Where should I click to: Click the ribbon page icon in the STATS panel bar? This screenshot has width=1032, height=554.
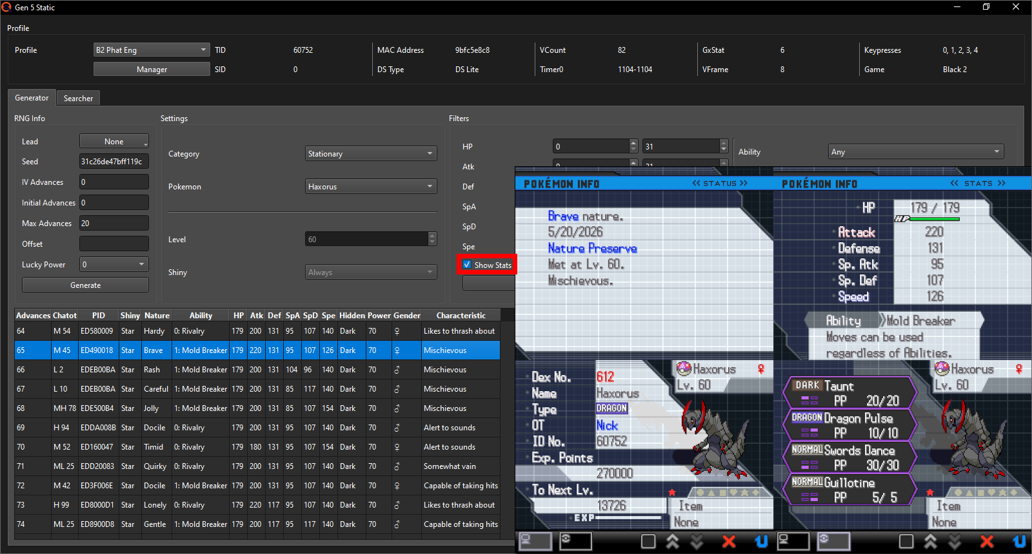click(833, 541)
